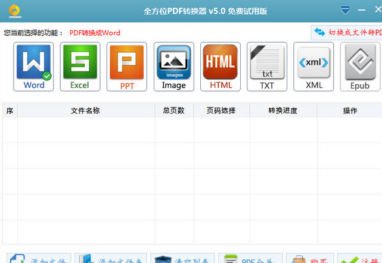Viewport: 382px width, 263px height.
Task: Select the Word conversion icon
Action: point(33,67)
